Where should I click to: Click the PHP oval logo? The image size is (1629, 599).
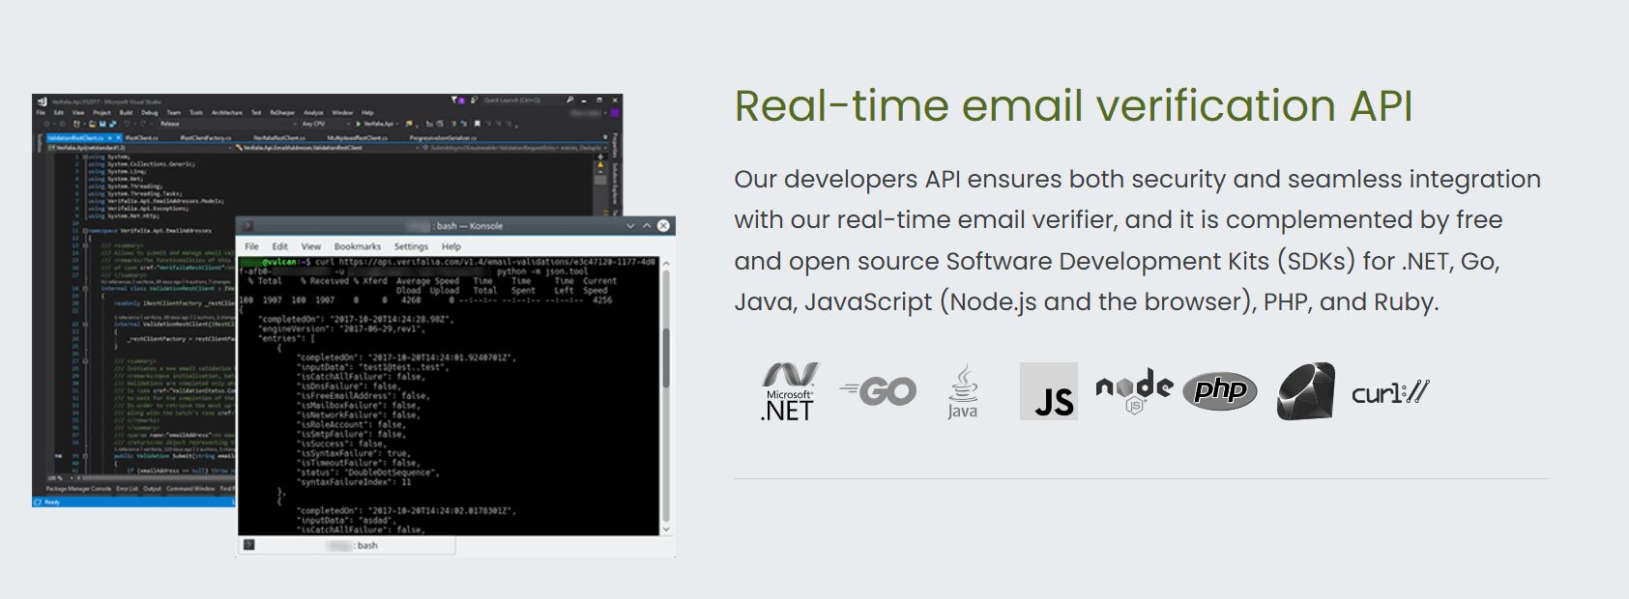click(1220, 390)
